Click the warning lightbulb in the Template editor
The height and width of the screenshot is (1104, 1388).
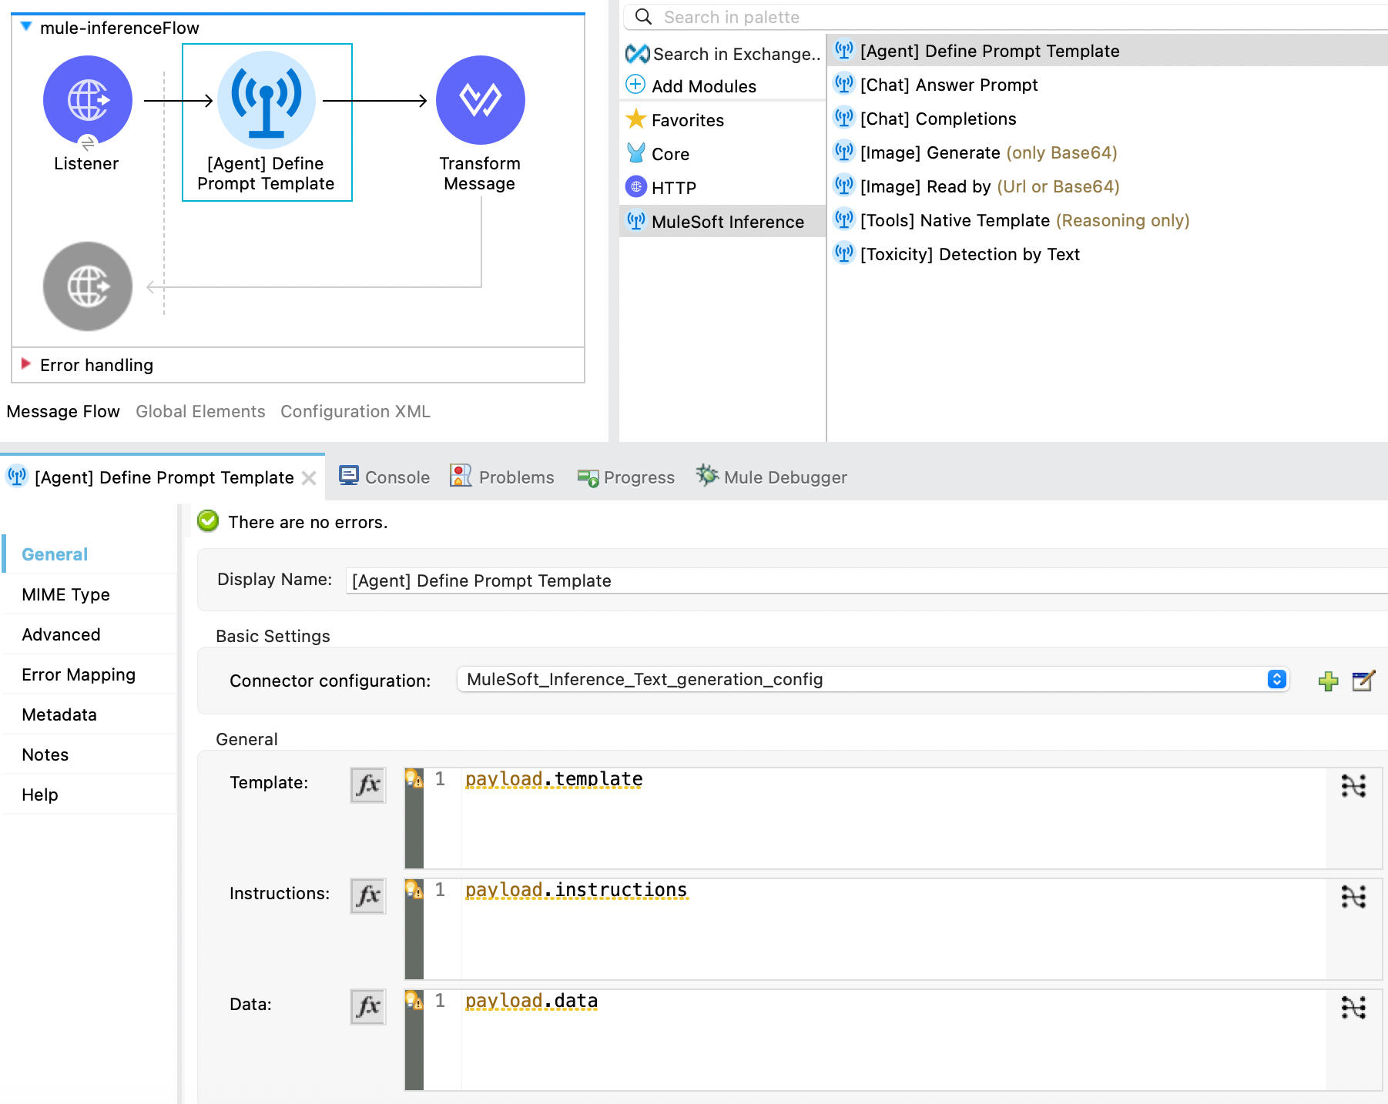[414, 778]
